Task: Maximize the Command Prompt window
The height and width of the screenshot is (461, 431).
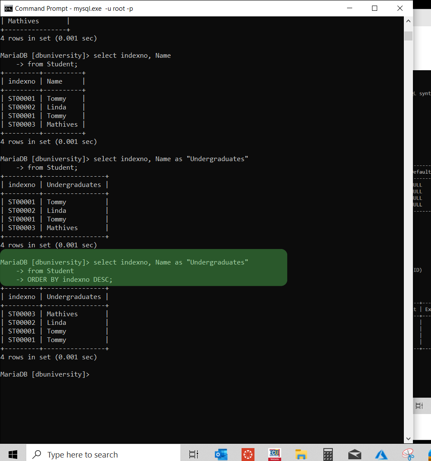Action: tap(374, 8)
